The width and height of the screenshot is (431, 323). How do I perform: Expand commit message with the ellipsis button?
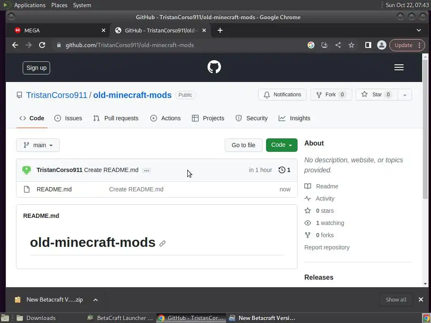tap(146, 170)
